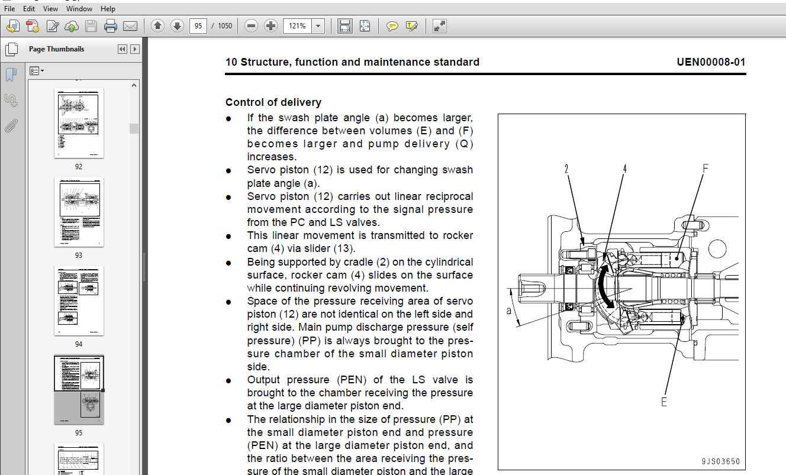Click the Read Mode expand-arrows icon
This screenshot has width=786, height=475.
[439, 26]
